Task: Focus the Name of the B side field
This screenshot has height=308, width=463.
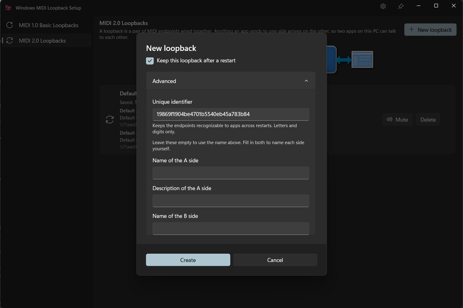Action: click(x=231, y=228)
